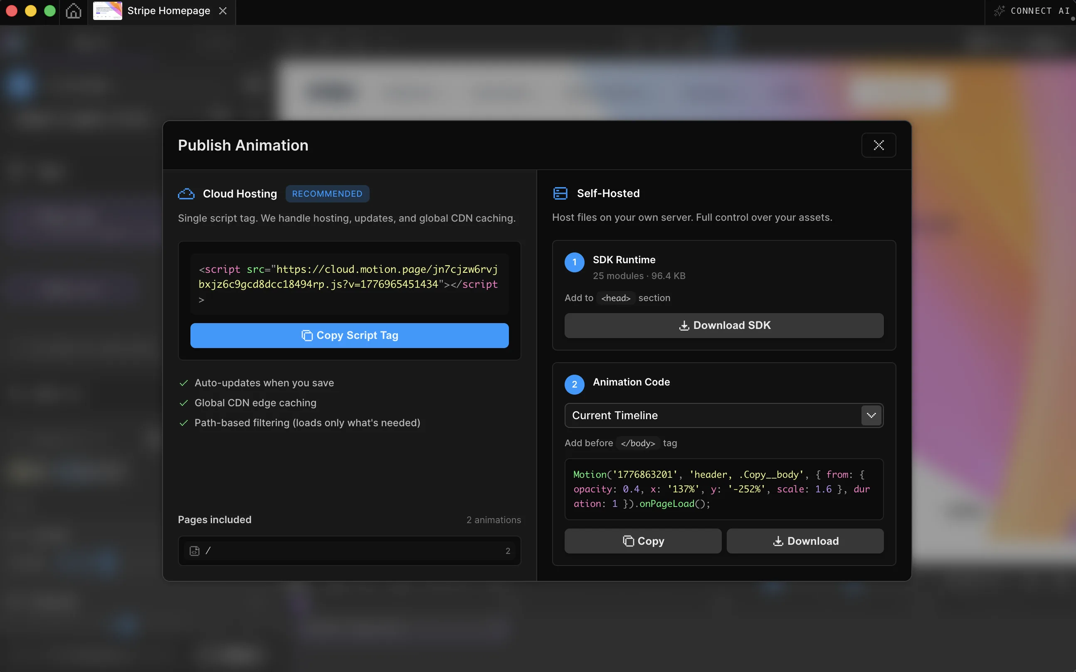Click the Cloud Hosting cloud icon
The height and width of the screenshot is (672, 1076).
coord(186,194)
